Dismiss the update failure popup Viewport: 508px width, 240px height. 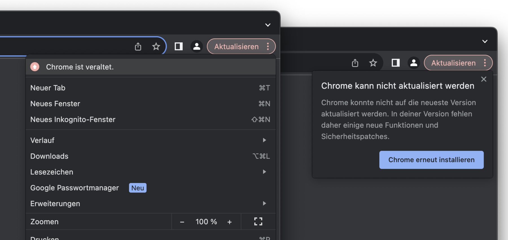tap(484, 79)
